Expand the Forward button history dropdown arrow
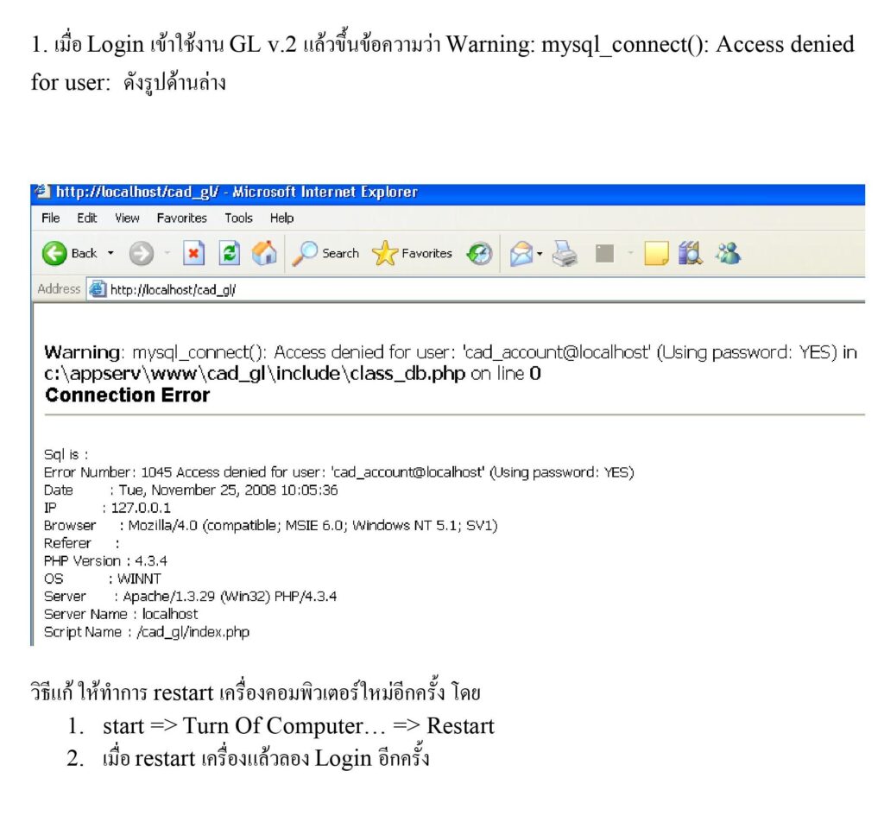The height and width of the screenshot is (822, 884). (x=167, y=253)
